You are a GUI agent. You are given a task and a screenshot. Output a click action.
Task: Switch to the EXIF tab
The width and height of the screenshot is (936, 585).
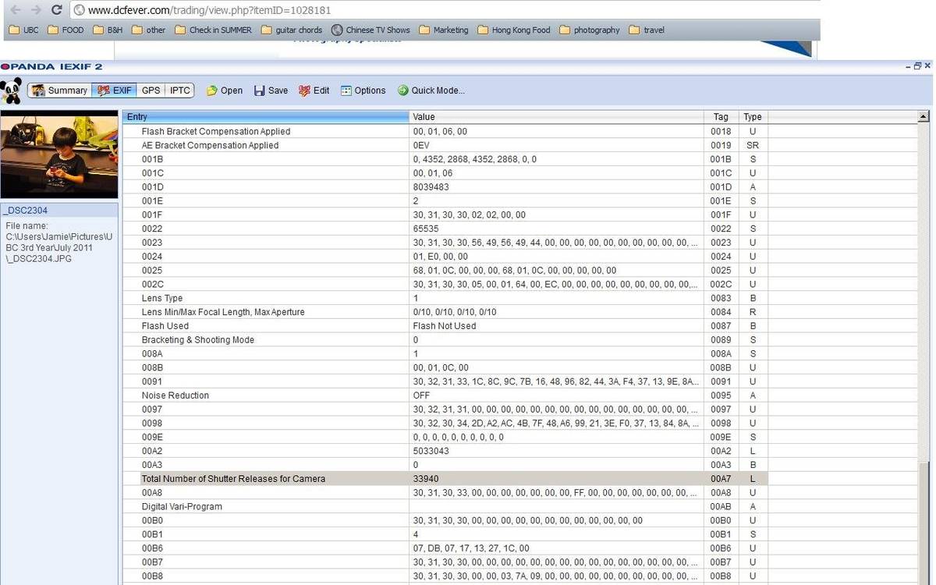[x=114, y=90]
